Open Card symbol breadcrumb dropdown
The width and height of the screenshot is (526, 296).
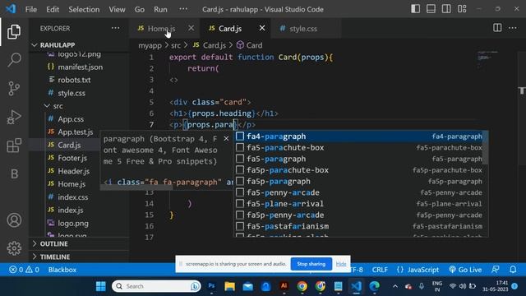click(x=249, y=45)
